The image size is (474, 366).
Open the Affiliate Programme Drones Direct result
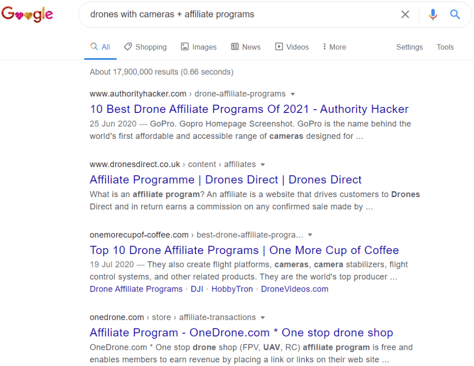click(225, 180)
